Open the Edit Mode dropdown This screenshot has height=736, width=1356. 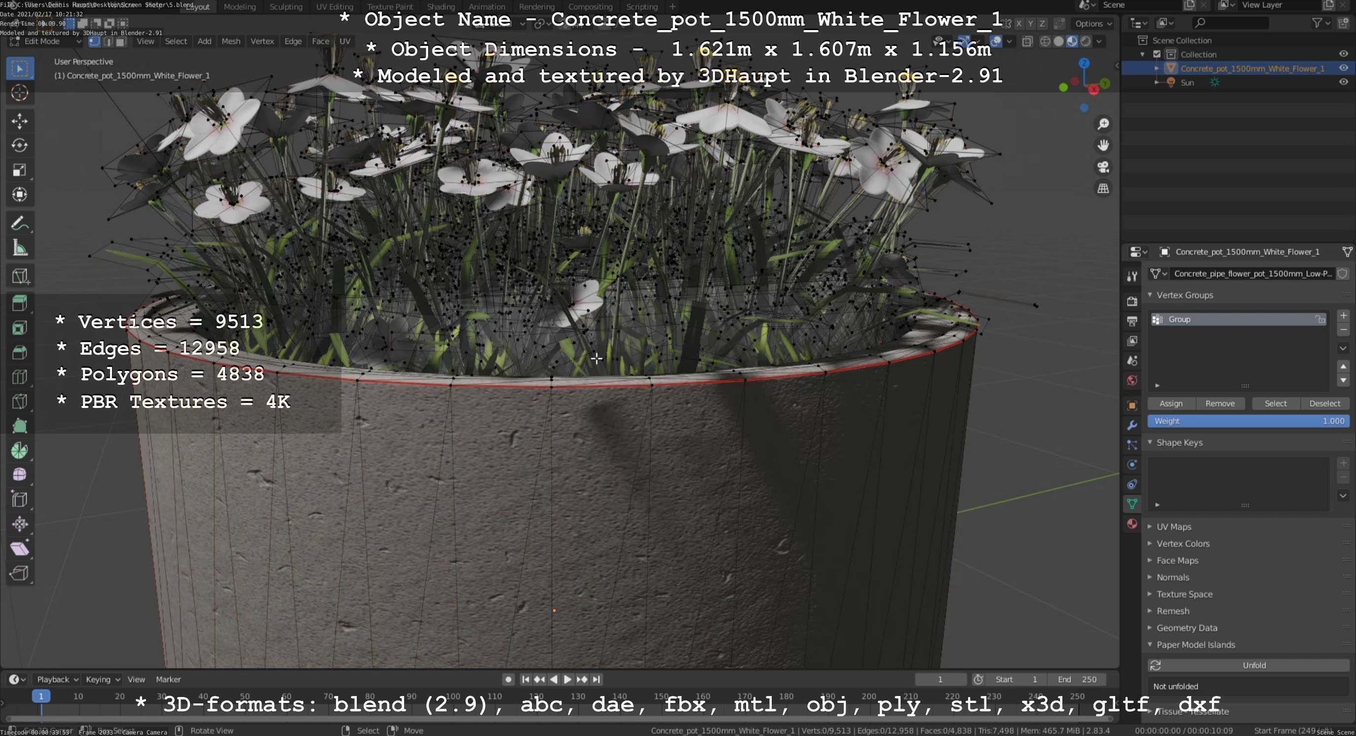[45, 41]
